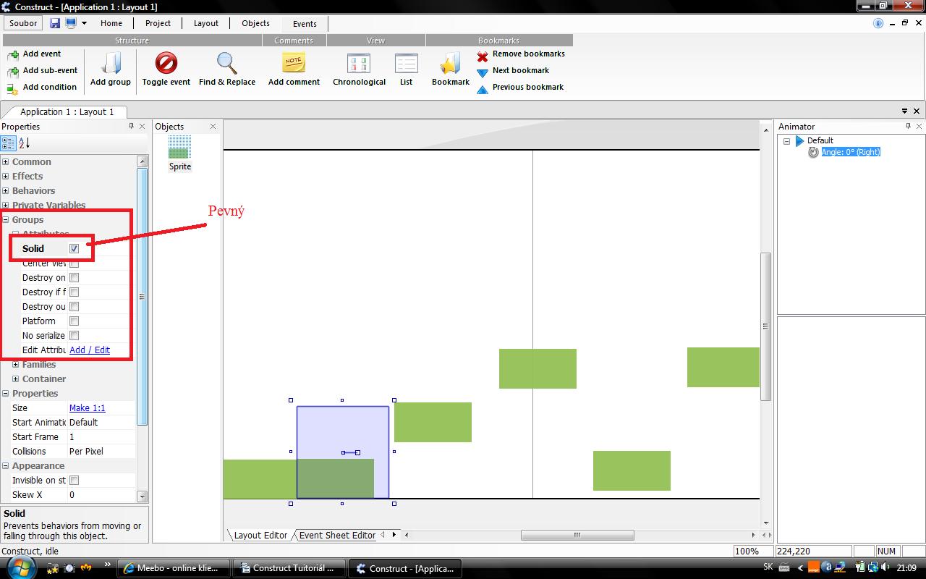Image resolution: width=926 pixels, height=579 pixels.
Task: Click the Add condition icon
Action: pos(12,88)
